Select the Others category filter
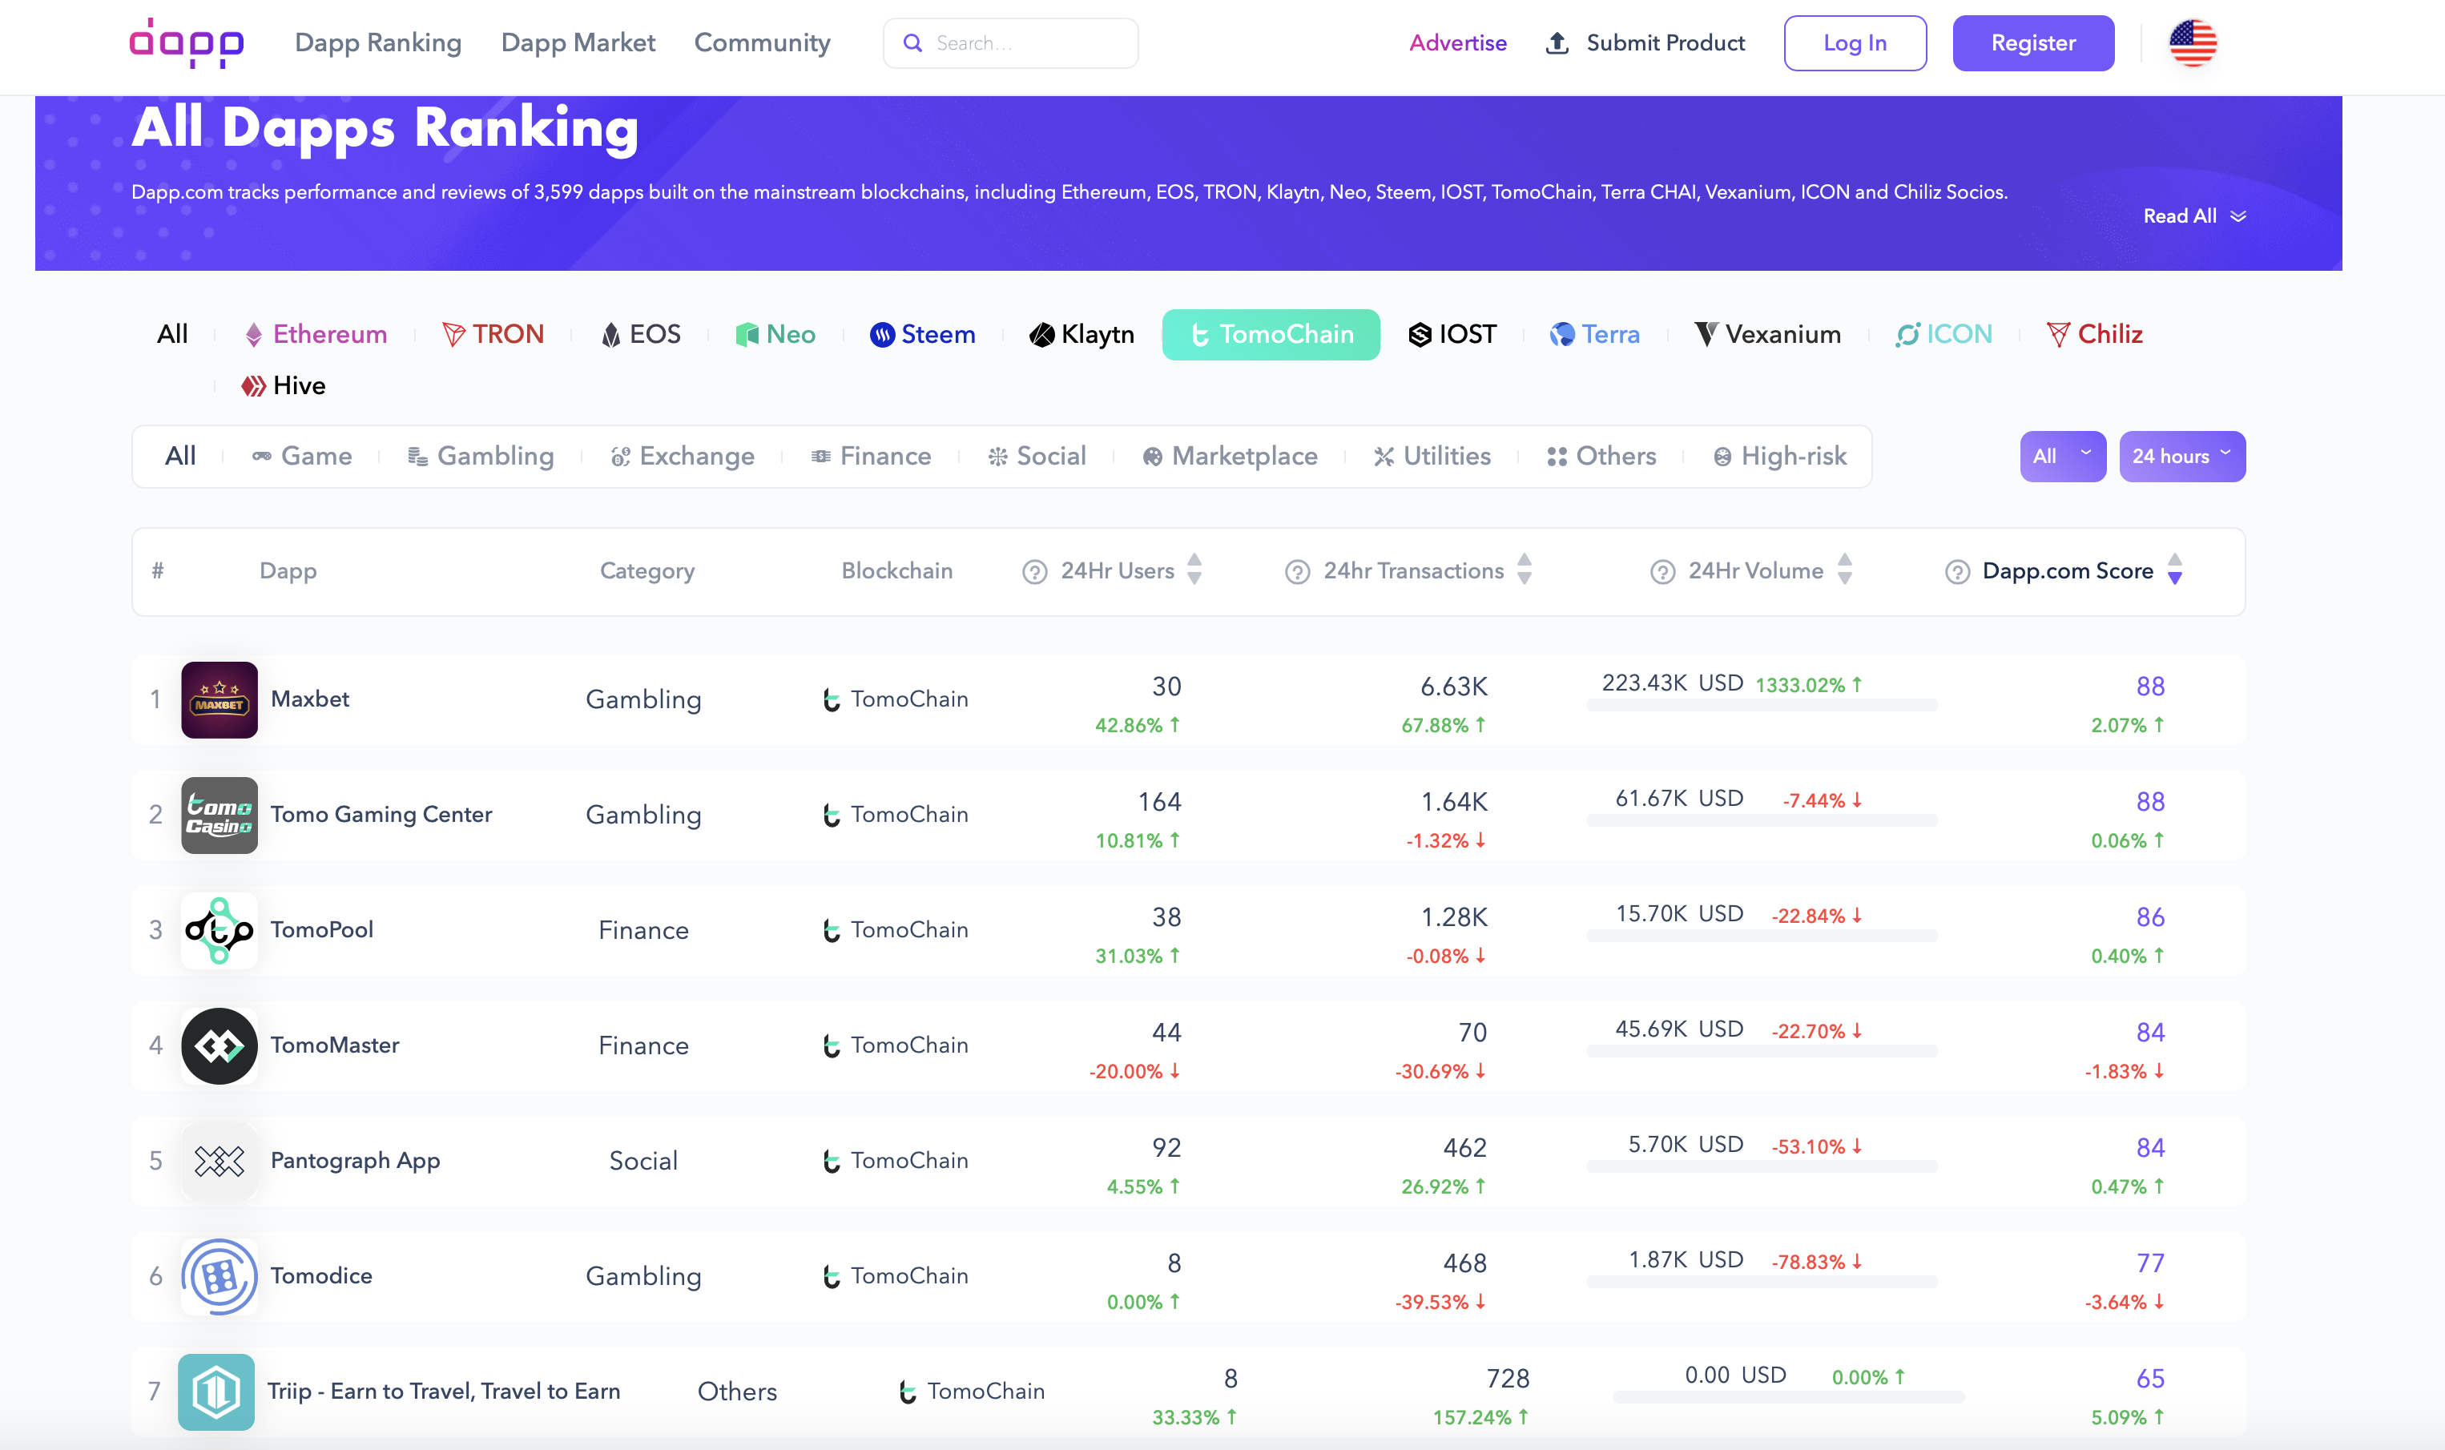This screenshot has height=1450, width=2445. click(1601, 457)
